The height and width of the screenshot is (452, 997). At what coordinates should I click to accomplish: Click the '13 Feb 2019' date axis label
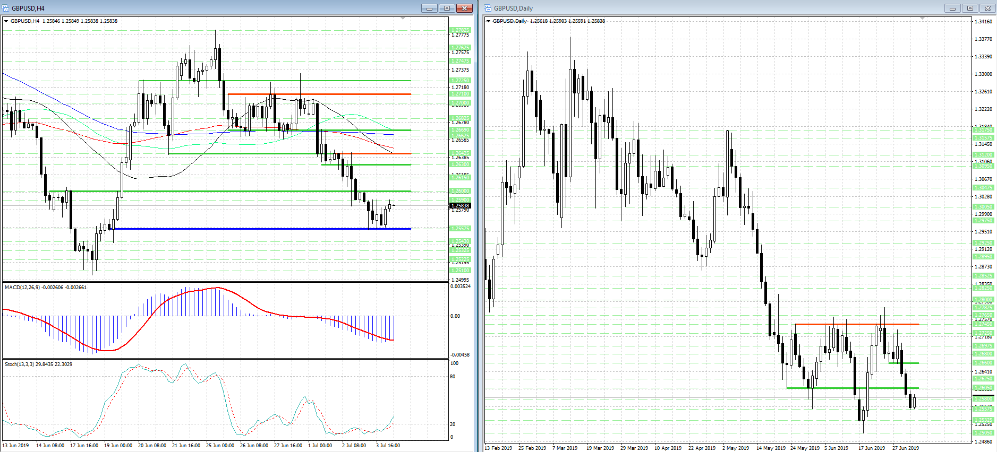[498, 448]
